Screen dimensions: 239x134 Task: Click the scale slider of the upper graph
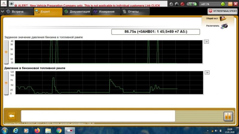tap(6, 52)
